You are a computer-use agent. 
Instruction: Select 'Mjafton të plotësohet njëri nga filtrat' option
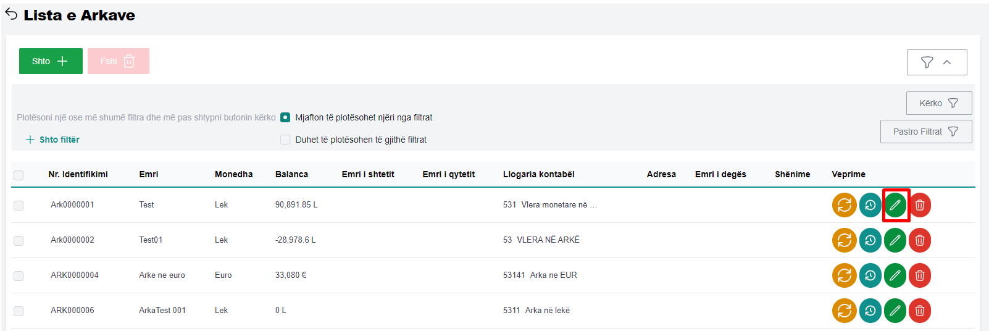click(285, 117)
